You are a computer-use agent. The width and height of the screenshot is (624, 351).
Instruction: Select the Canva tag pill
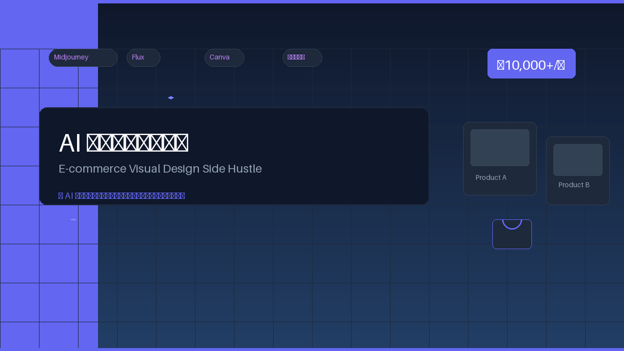(x=224, y=58)
